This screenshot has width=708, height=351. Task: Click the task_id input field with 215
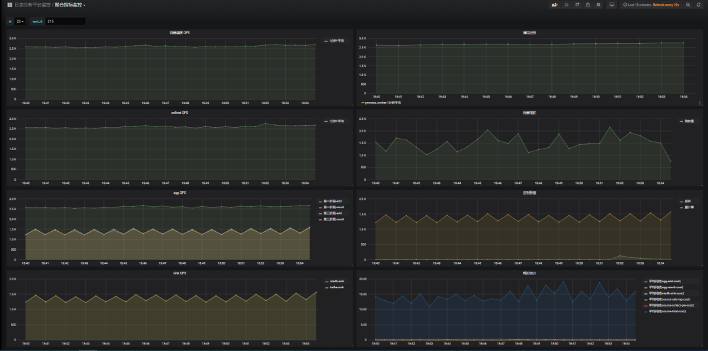(66, 21)
